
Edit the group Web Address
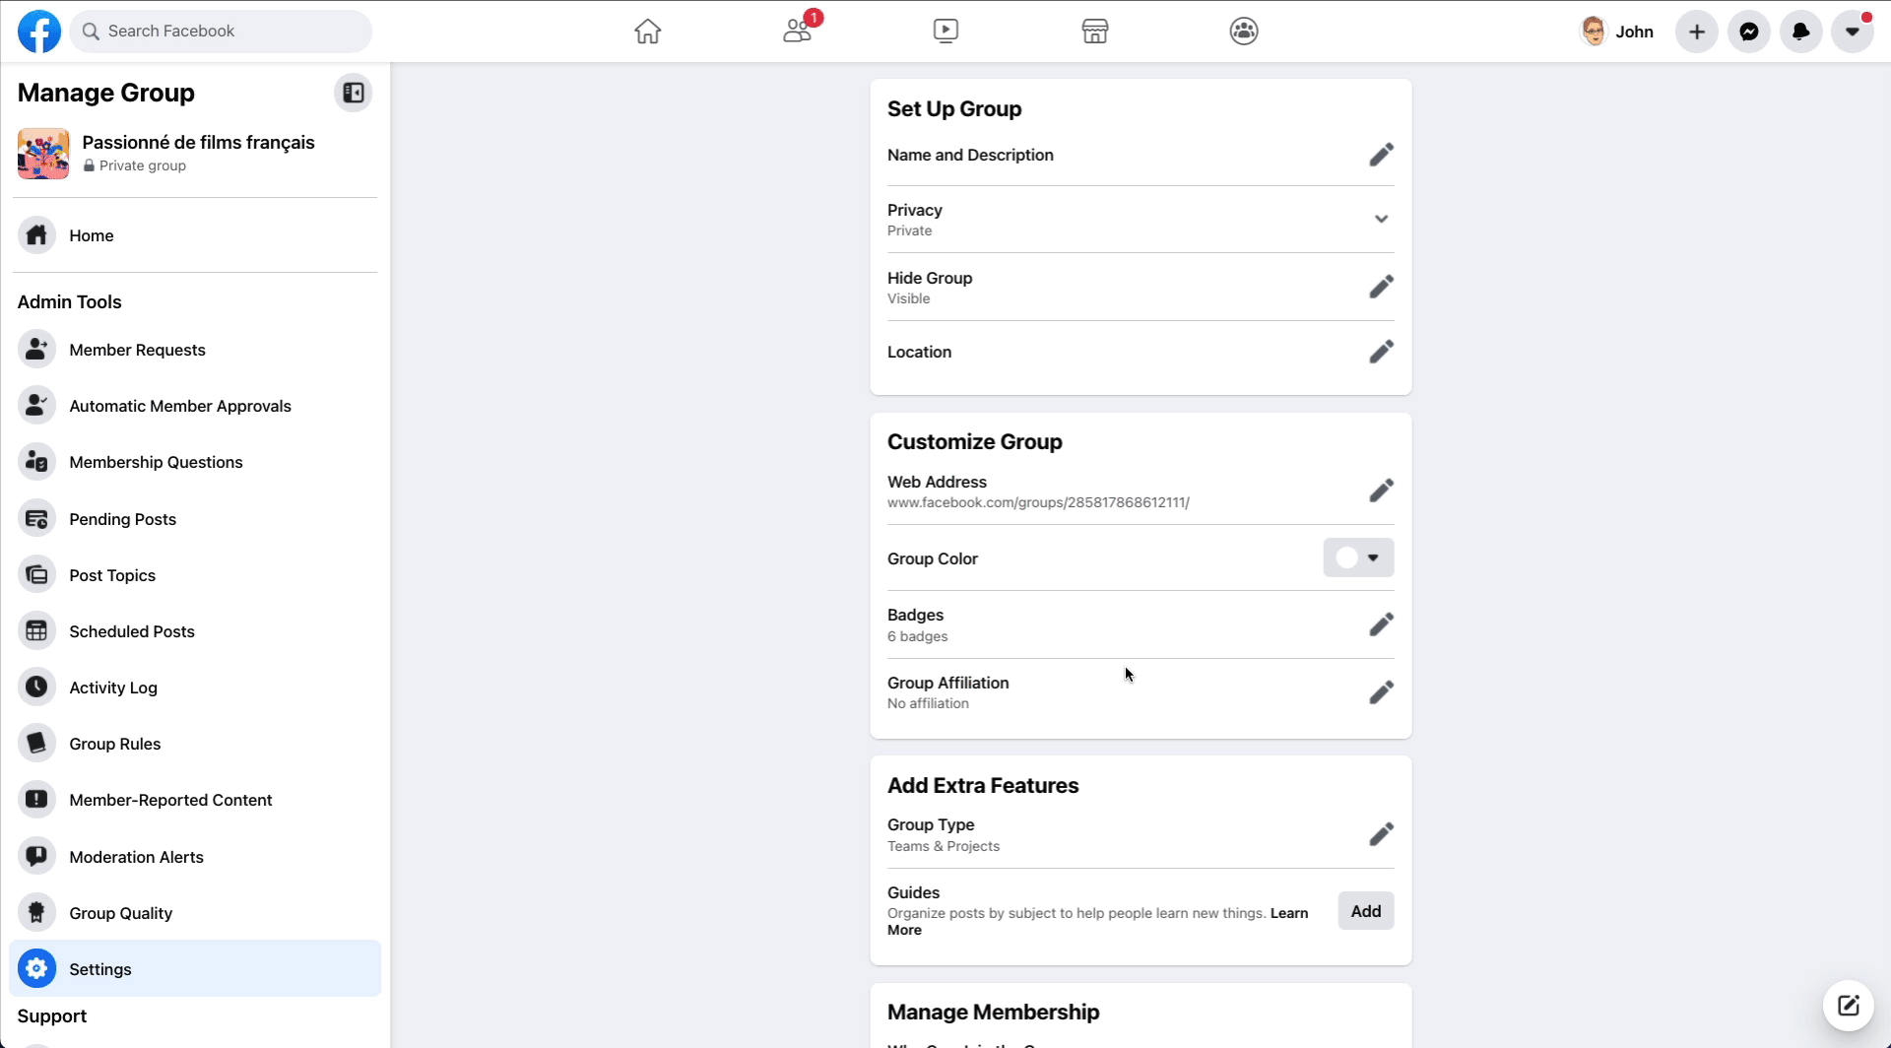click(x=1381, y=491)
